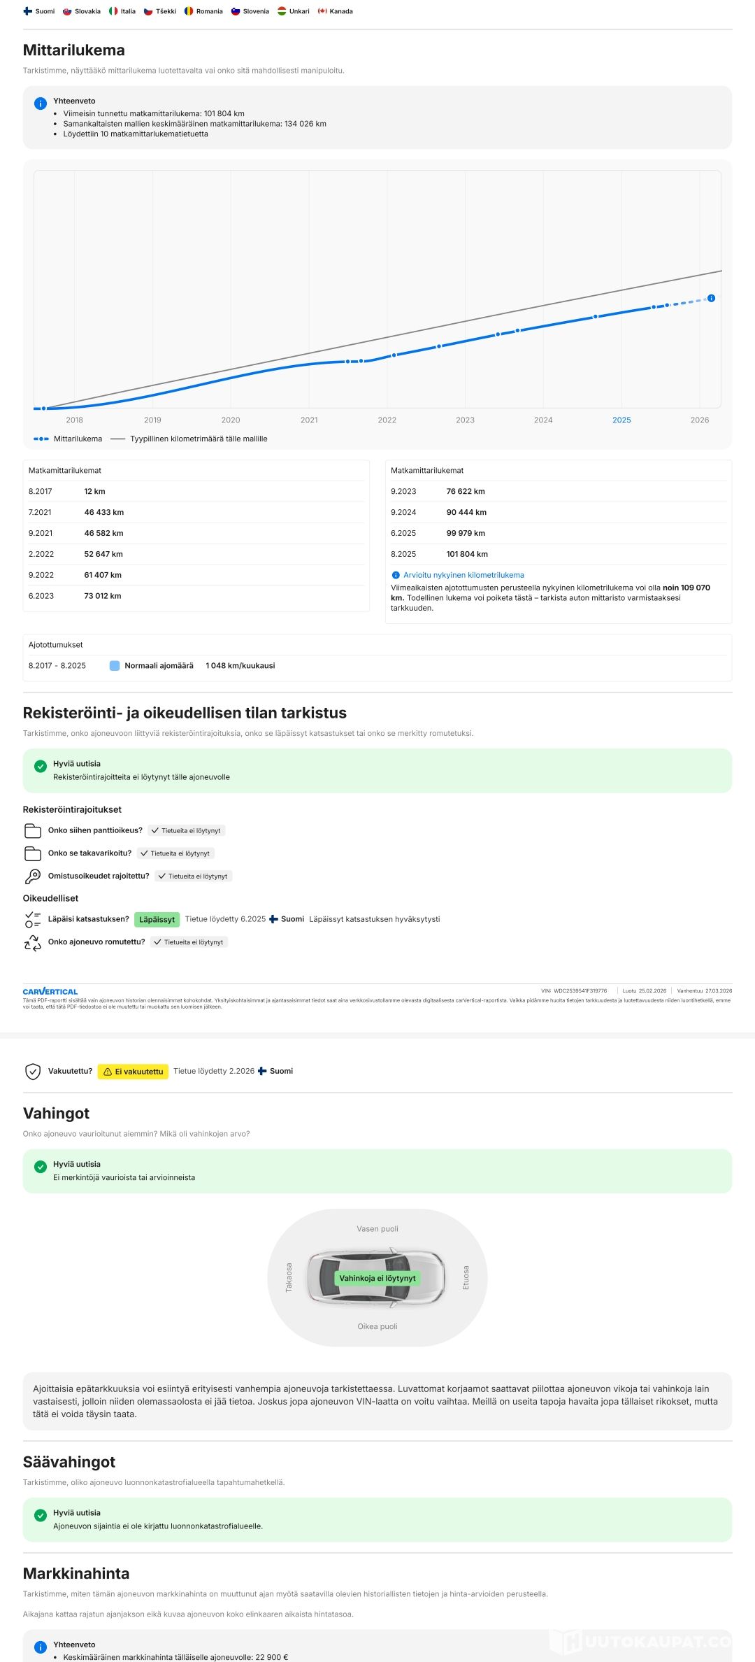Select the Slovakia country tab
755x1662 pixels.
pos(82,11)
